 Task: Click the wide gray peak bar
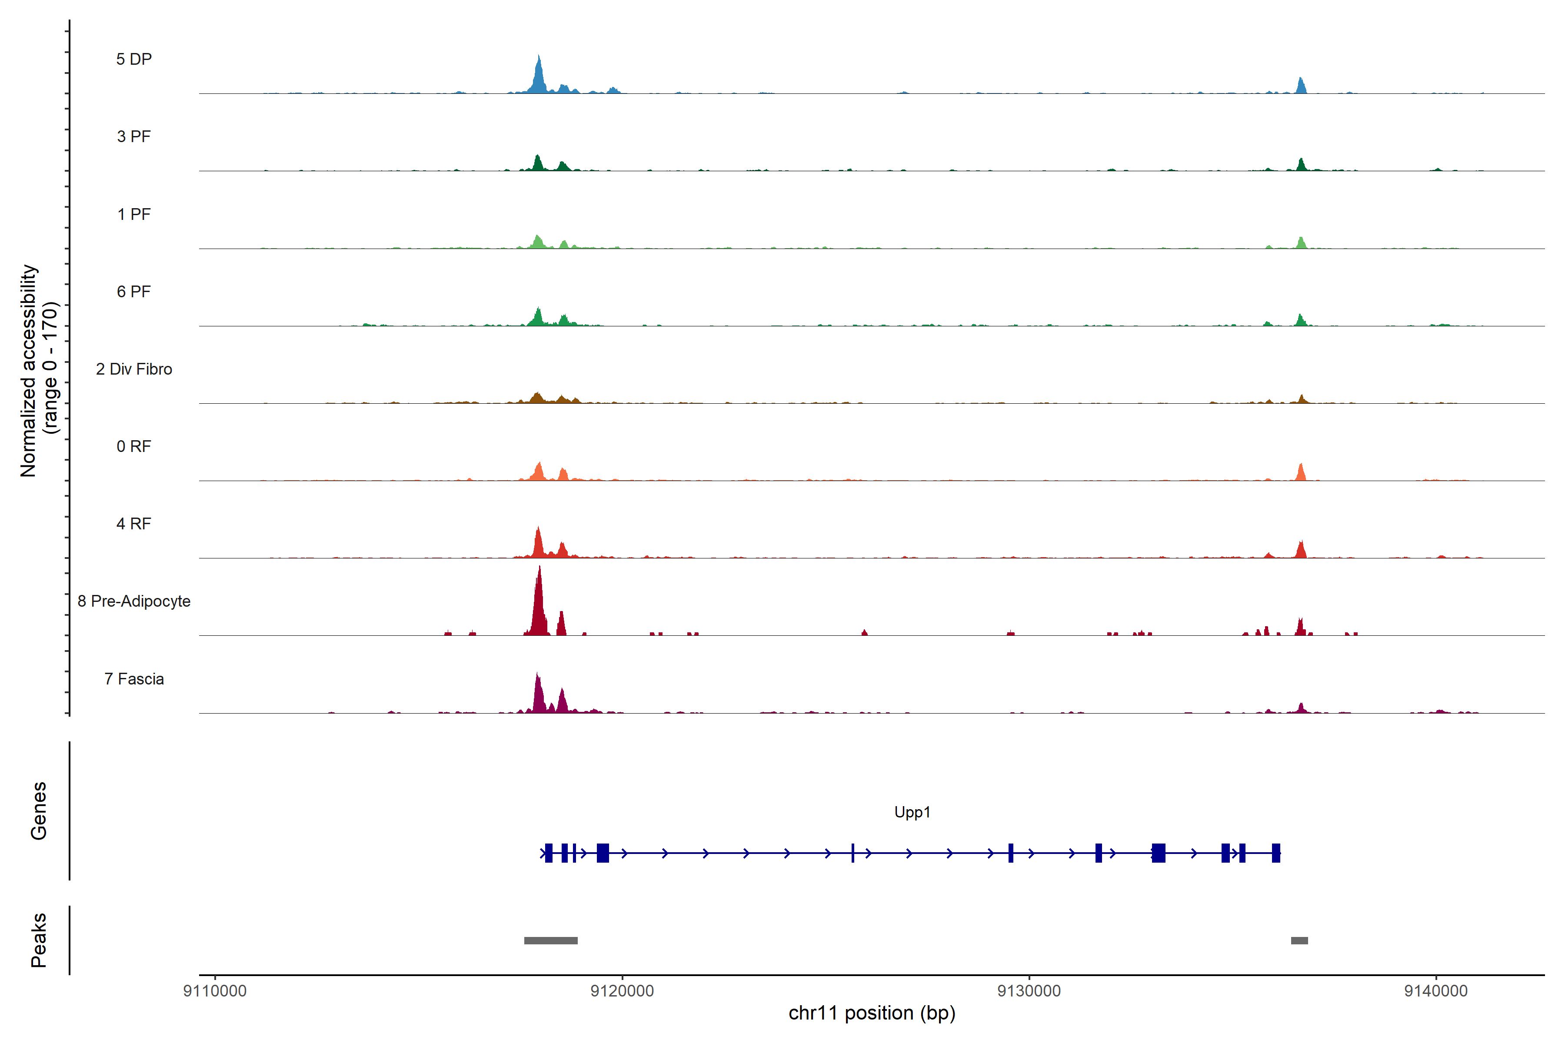[x=550, y=940]
